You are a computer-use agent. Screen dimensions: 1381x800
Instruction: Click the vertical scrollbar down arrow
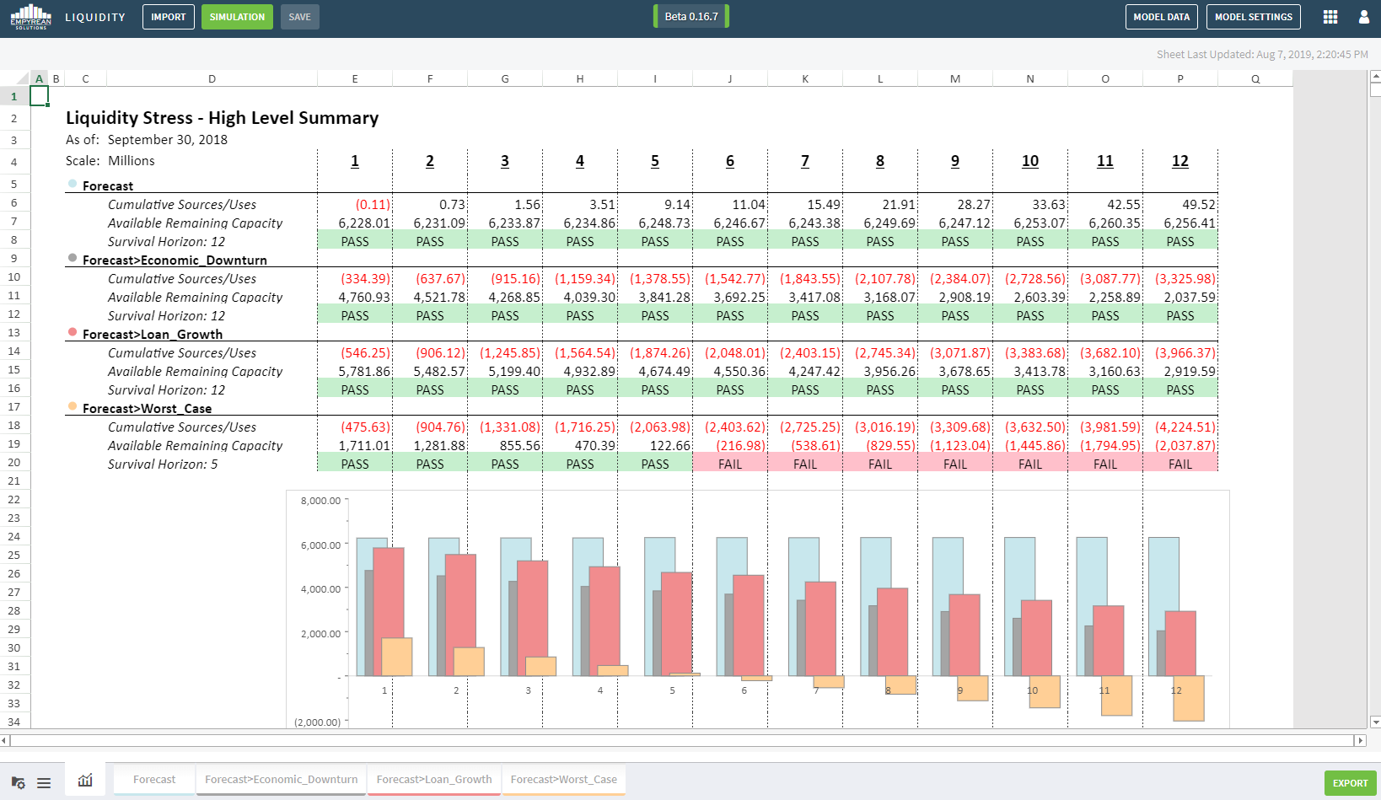point(1376,722)
